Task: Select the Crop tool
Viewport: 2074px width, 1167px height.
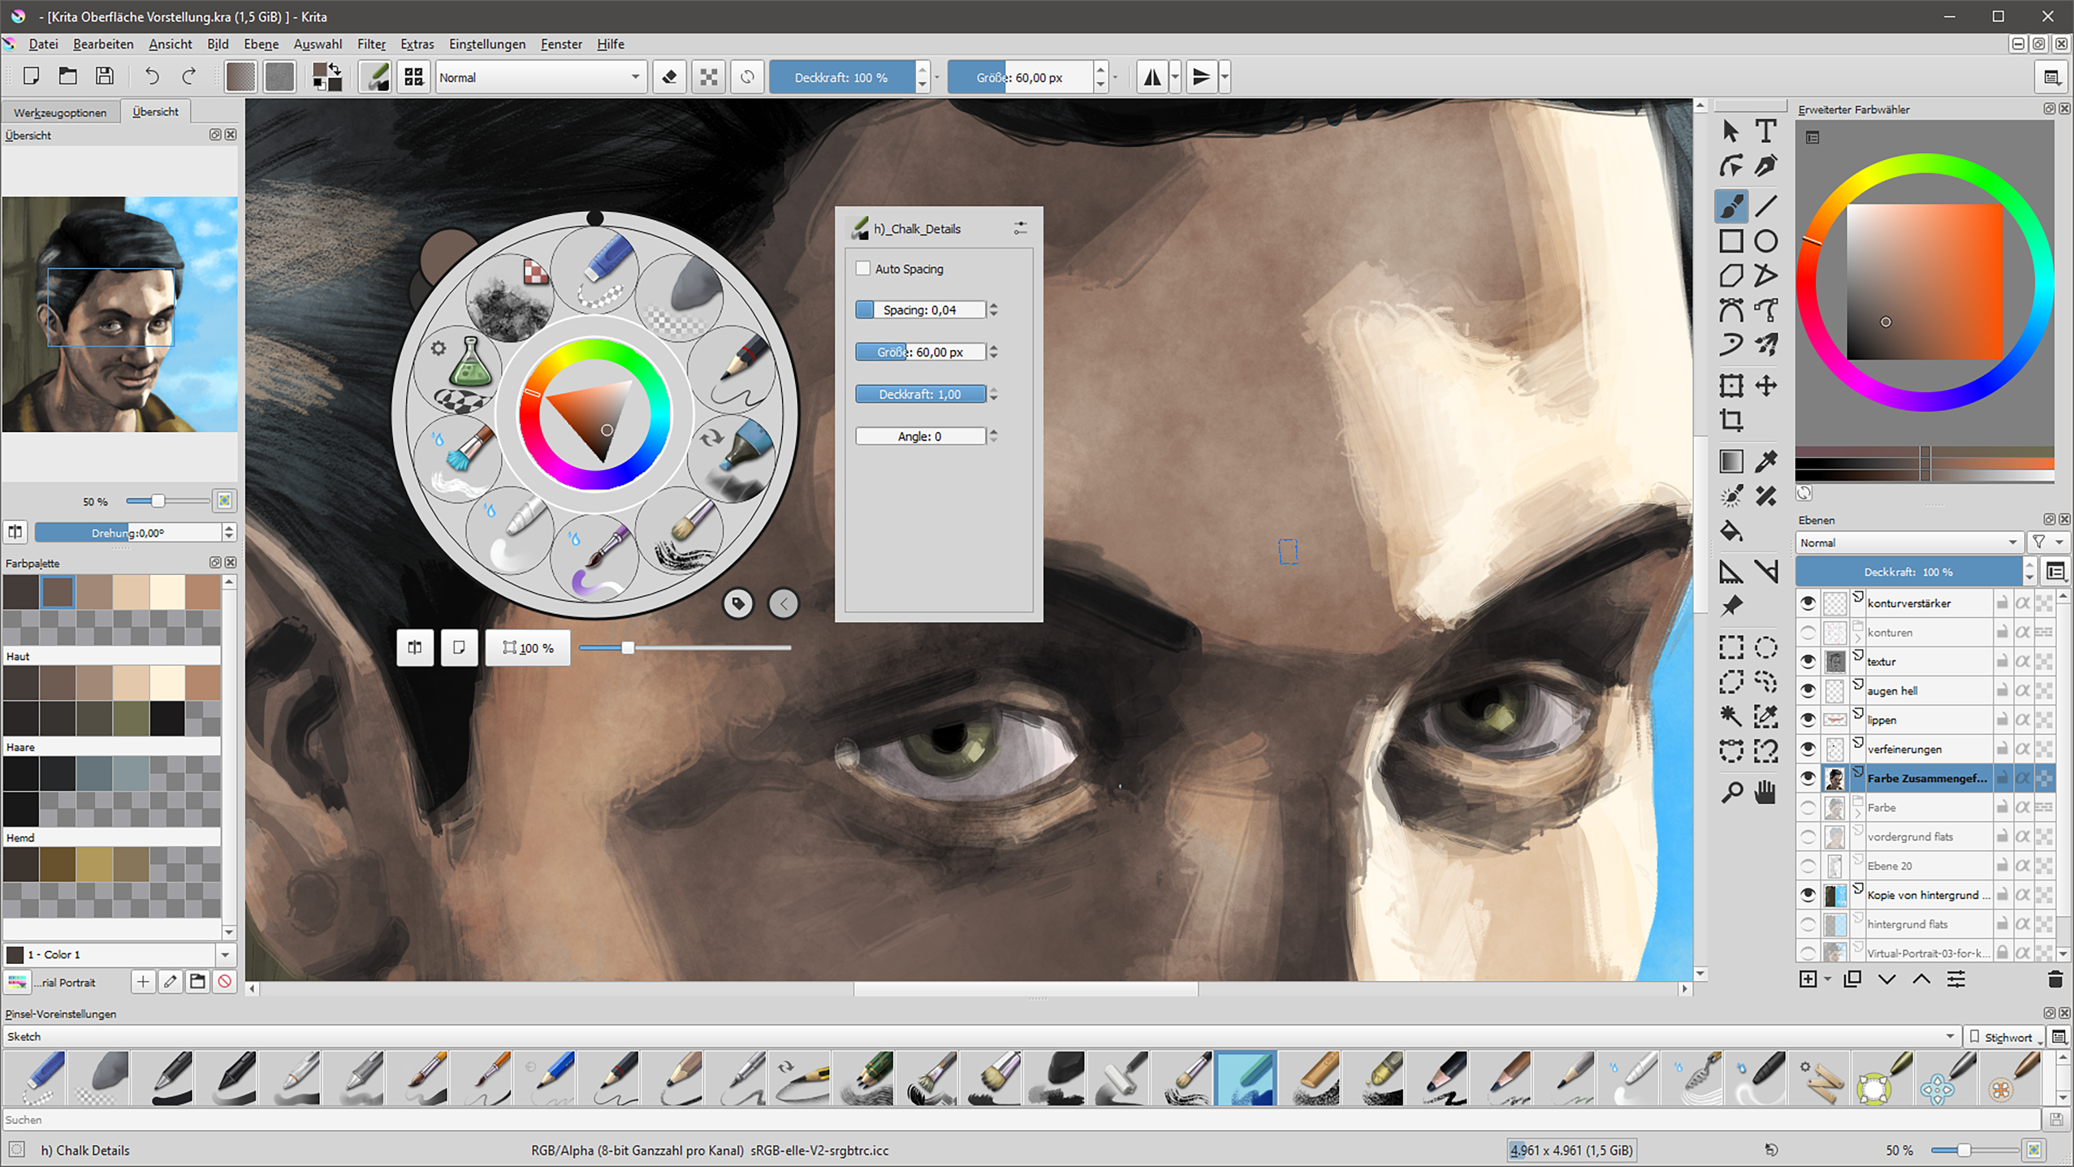Action: (x=1731, y=420)
